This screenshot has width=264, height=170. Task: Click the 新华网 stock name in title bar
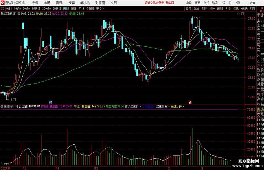pos(170,3)
